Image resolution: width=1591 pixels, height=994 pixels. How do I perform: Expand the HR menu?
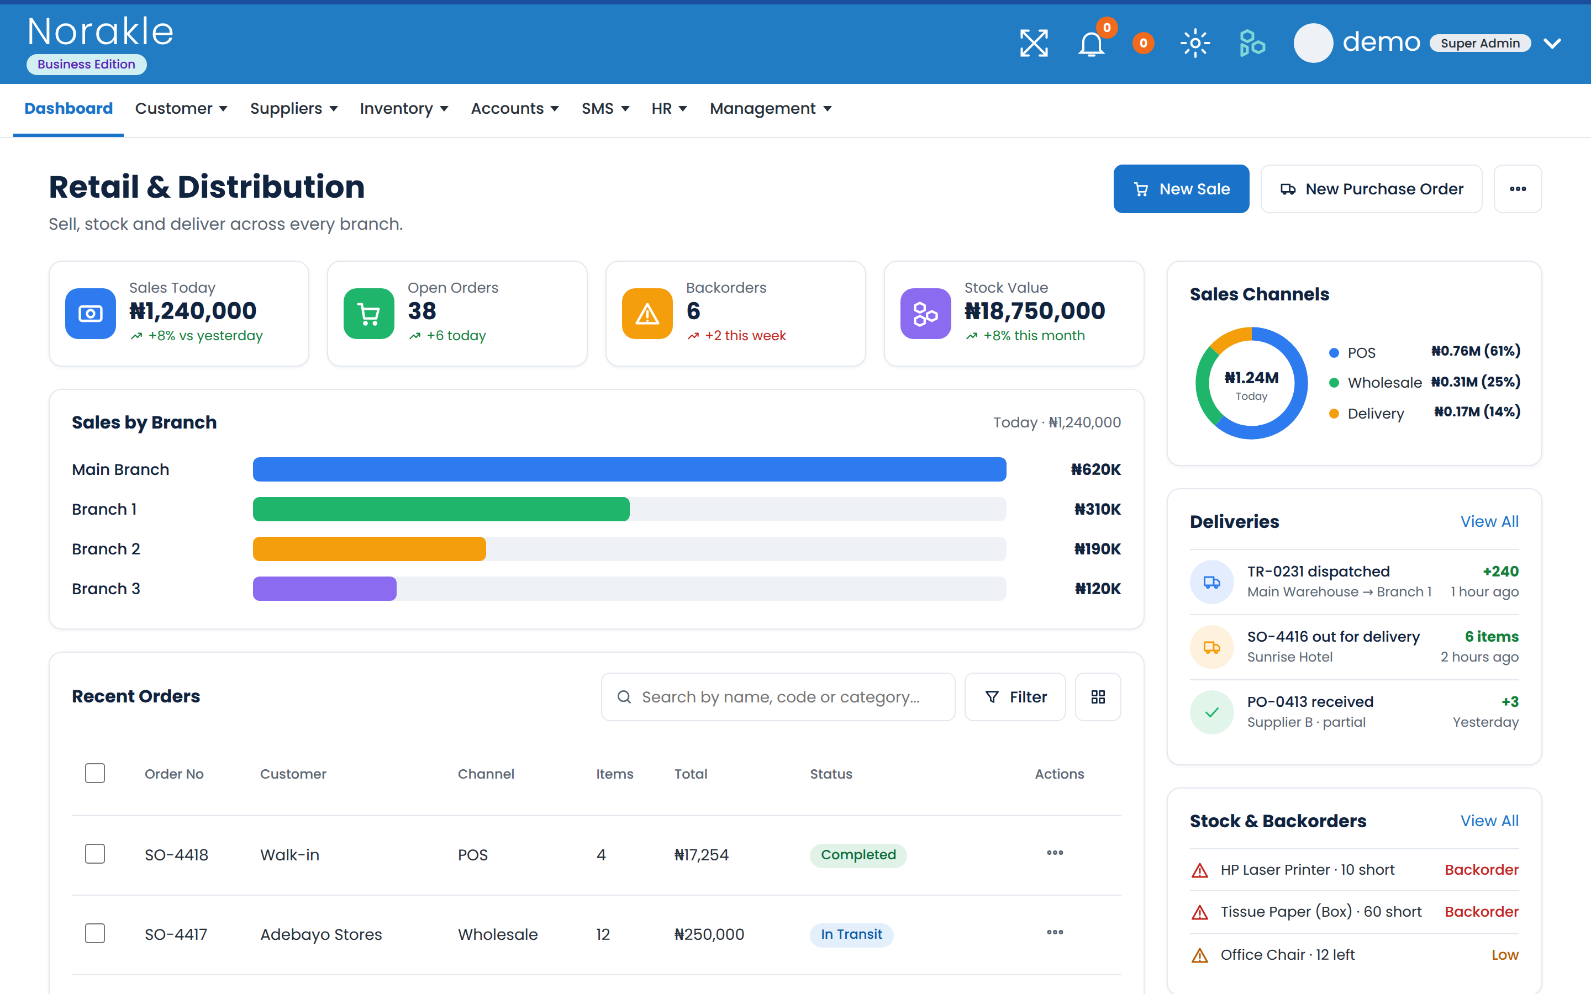[x=670, y=108]
